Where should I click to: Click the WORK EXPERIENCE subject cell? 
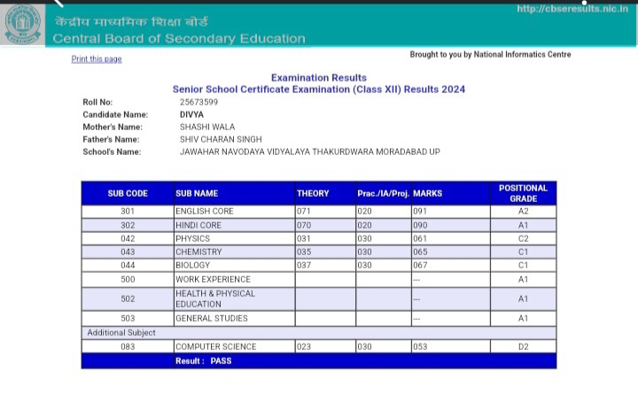[x=234, y=280]
